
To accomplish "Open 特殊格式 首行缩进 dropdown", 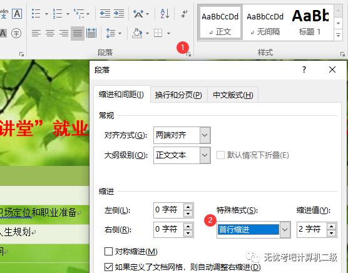I will [x=285, y=230].
